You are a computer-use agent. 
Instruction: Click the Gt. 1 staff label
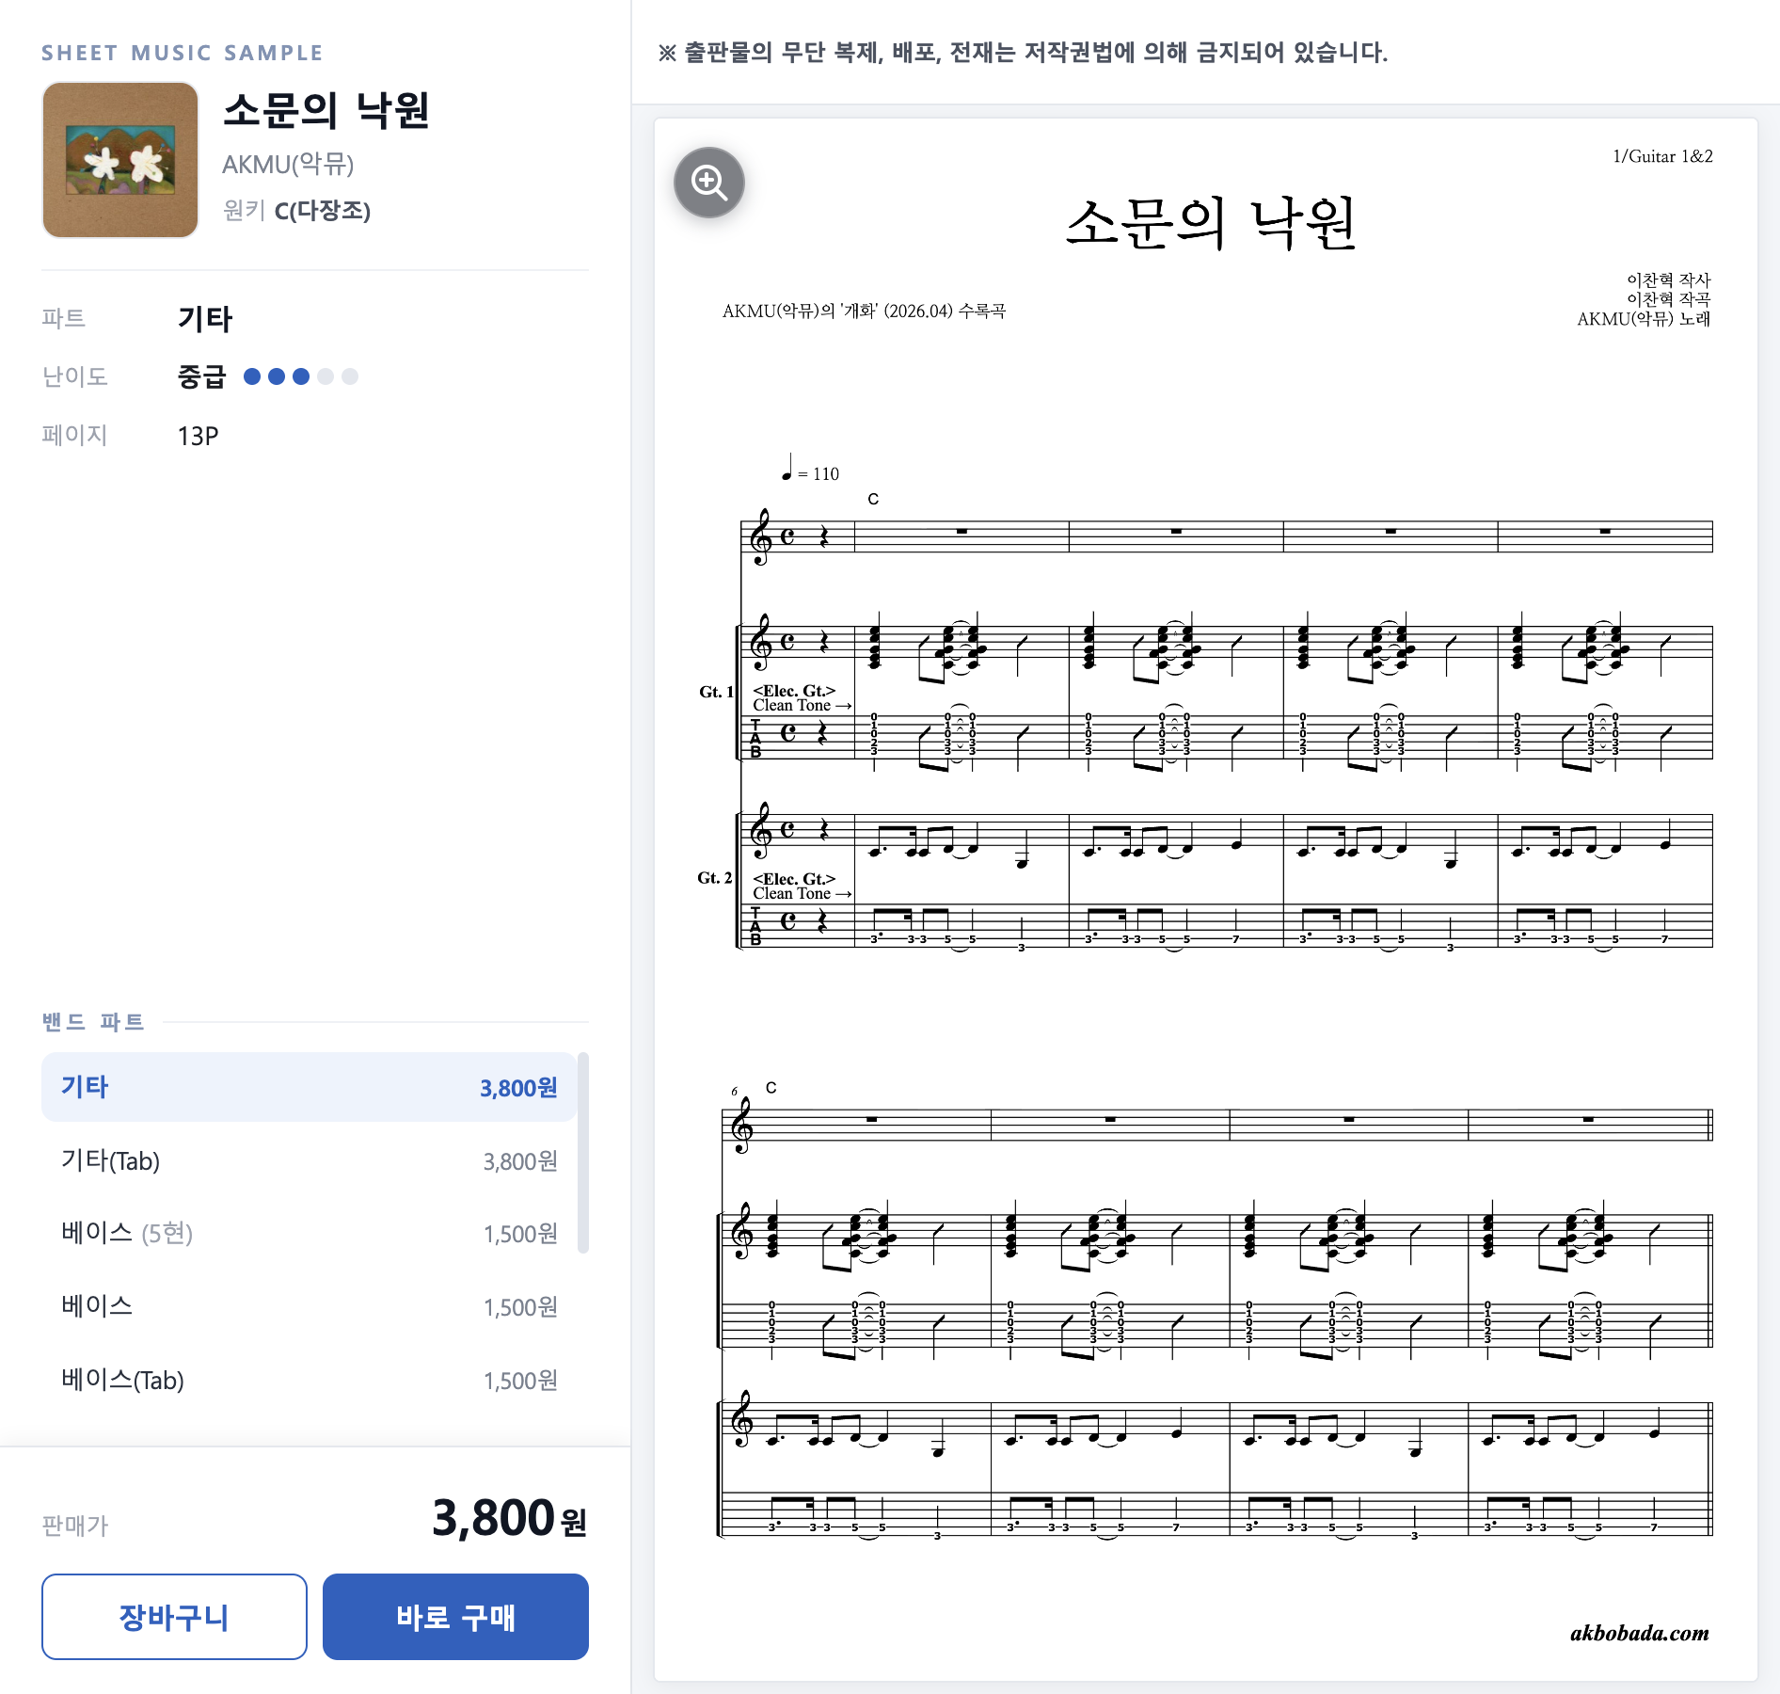pyautogui.click(x=716, y=692)
